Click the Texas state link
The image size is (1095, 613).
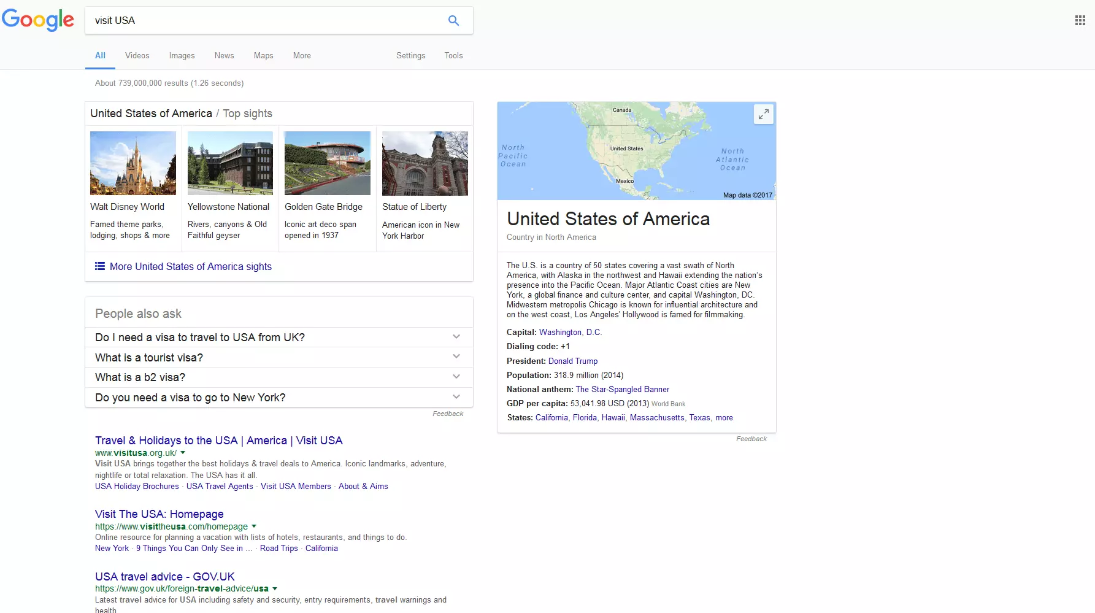(x=699, y=417)
